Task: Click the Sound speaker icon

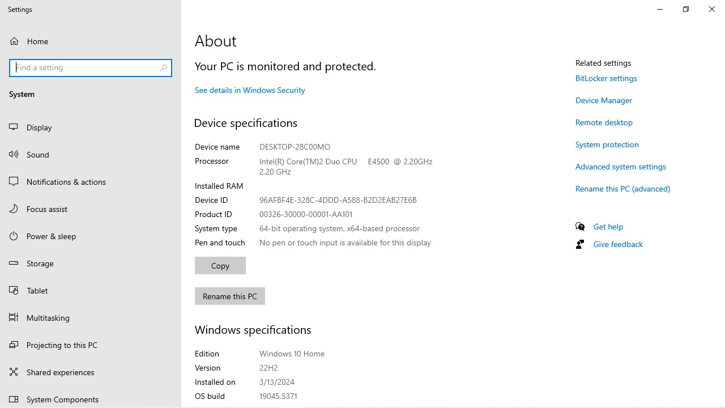Action: click(x=14, y=155)
